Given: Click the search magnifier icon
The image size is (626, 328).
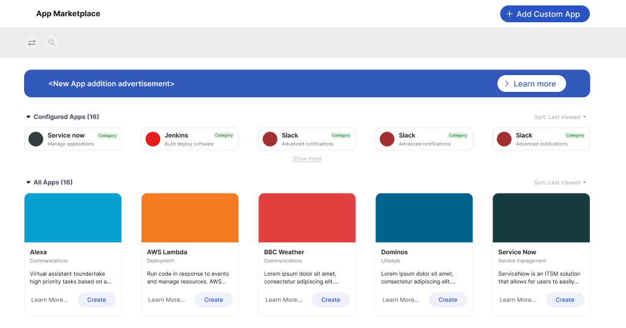Looking at the screenshot, I should click(x=52, y=43).
